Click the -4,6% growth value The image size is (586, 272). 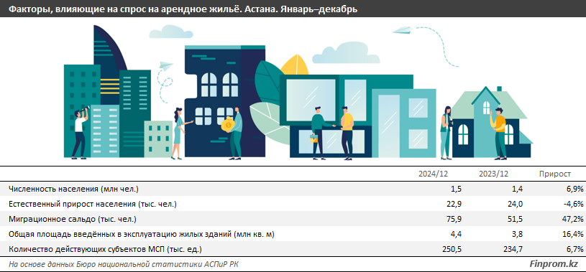click(574, 204)
